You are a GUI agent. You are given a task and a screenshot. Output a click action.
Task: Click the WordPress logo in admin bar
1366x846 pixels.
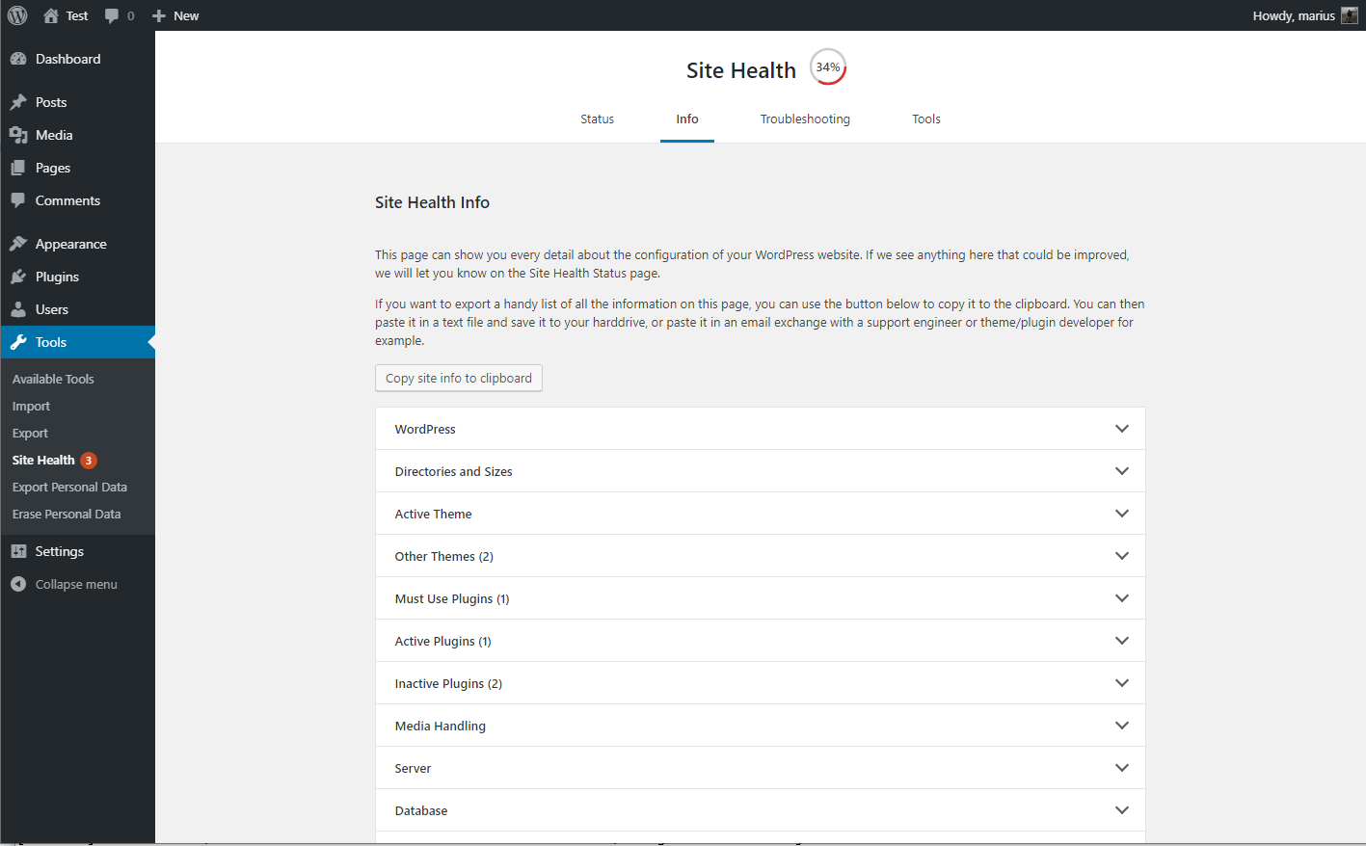[17, 15]
